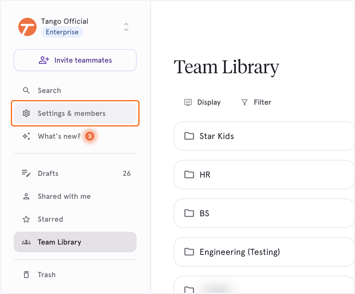Image resolution: width=355 pixels, height=294 pixels.
Task: Click the gear icon beside Settings & members
Action: tap(26, 113)
